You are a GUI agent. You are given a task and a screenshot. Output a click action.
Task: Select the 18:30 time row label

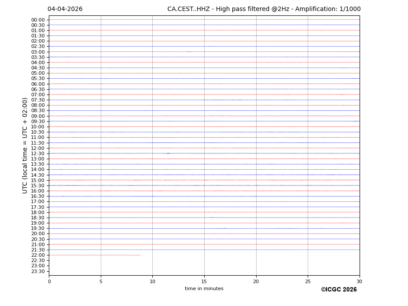[x=38, y=218]
